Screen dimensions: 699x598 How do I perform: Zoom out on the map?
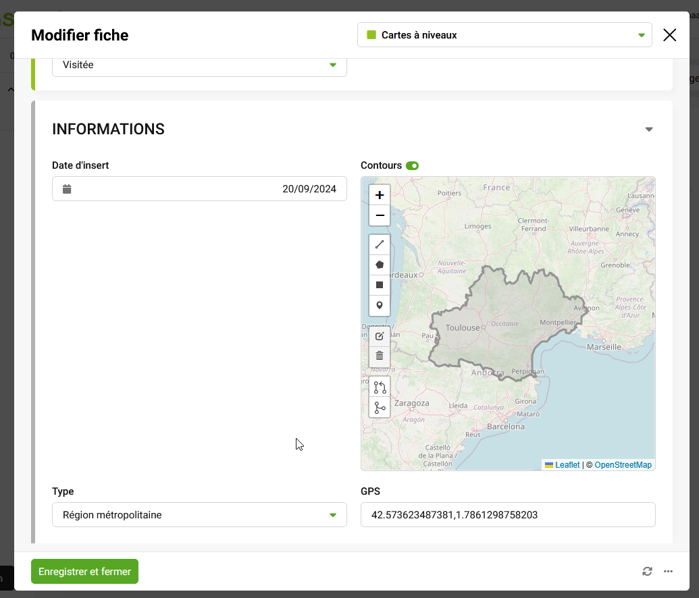pos(380,215)
